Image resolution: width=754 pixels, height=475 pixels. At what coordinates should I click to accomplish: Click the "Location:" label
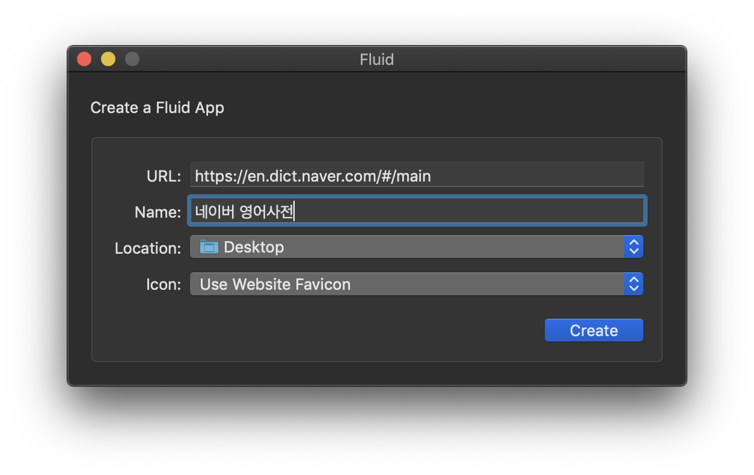pyautogui.click(x=148, y=248)
